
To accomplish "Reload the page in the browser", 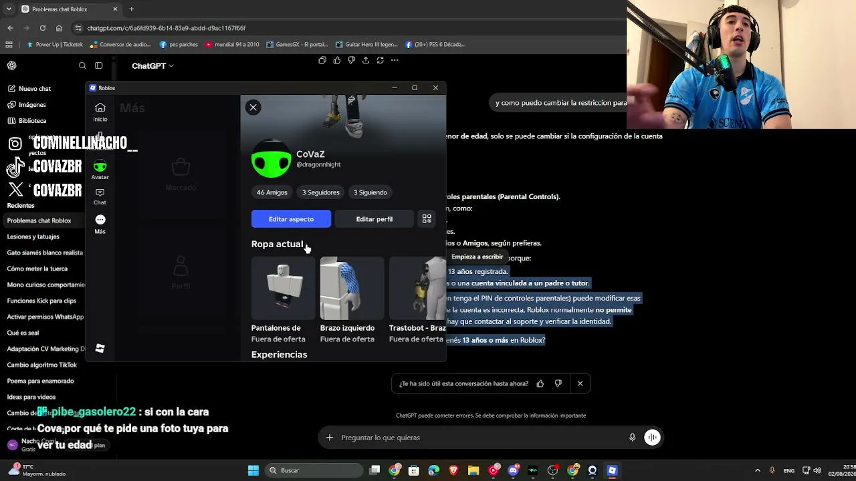I will 42,28.
